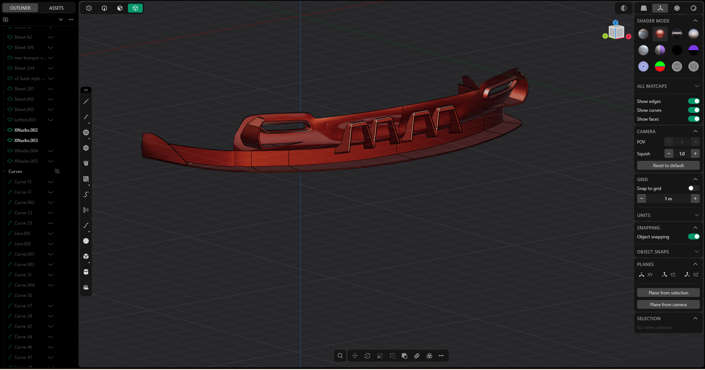Enable Snap to grid
The height and width of the screenshot is (370, 705).
point(694,188)
